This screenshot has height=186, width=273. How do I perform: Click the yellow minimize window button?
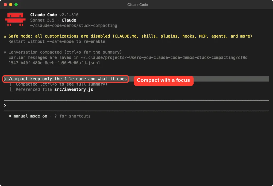click(x=11, y=5)
